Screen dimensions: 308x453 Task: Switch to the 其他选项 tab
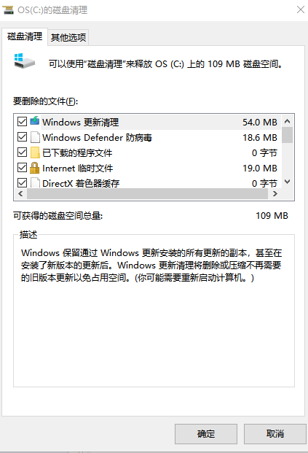68,37
